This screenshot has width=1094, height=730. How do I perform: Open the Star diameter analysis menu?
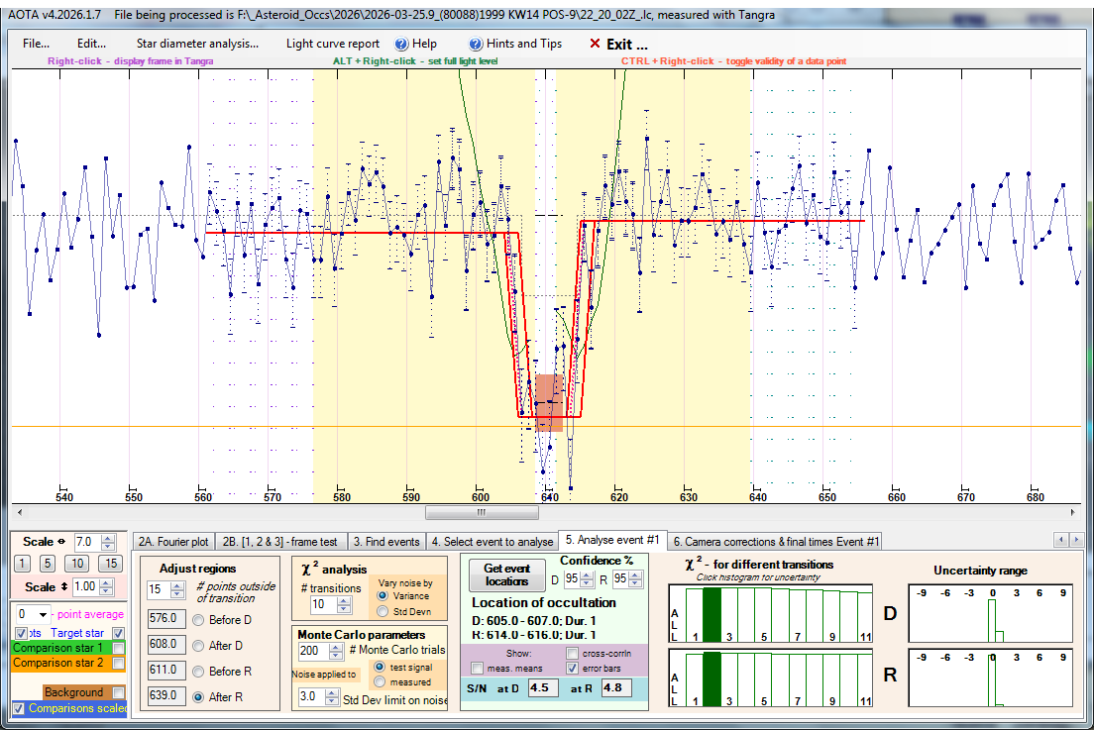pos(197,44)
